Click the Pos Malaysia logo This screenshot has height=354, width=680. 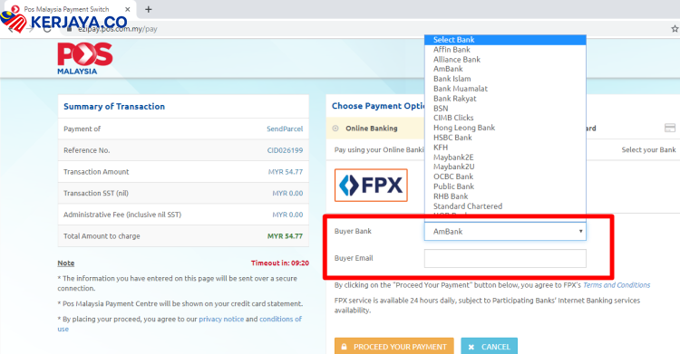coord(85,59)
